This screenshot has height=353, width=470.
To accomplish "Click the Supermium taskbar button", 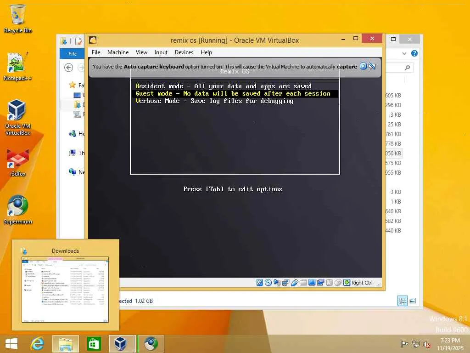I will 151,344.
